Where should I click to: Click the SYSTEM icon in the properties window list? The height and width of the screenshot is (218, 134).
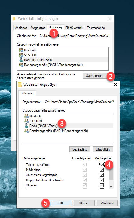(x=21, y=55)
